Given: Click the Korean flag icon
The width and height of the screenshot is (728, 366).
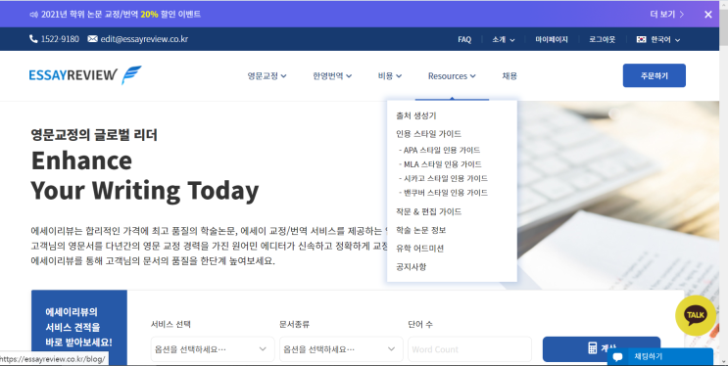Looking at the screenshot, I should [x=641, y=39].
